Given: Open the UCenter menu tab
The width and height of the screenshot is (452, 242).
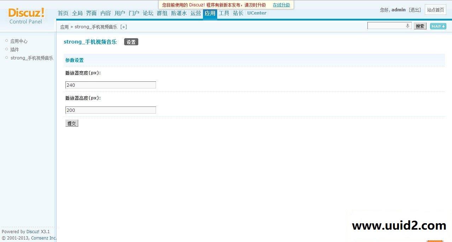Looking at the screenshot, I should pos(257,13).
